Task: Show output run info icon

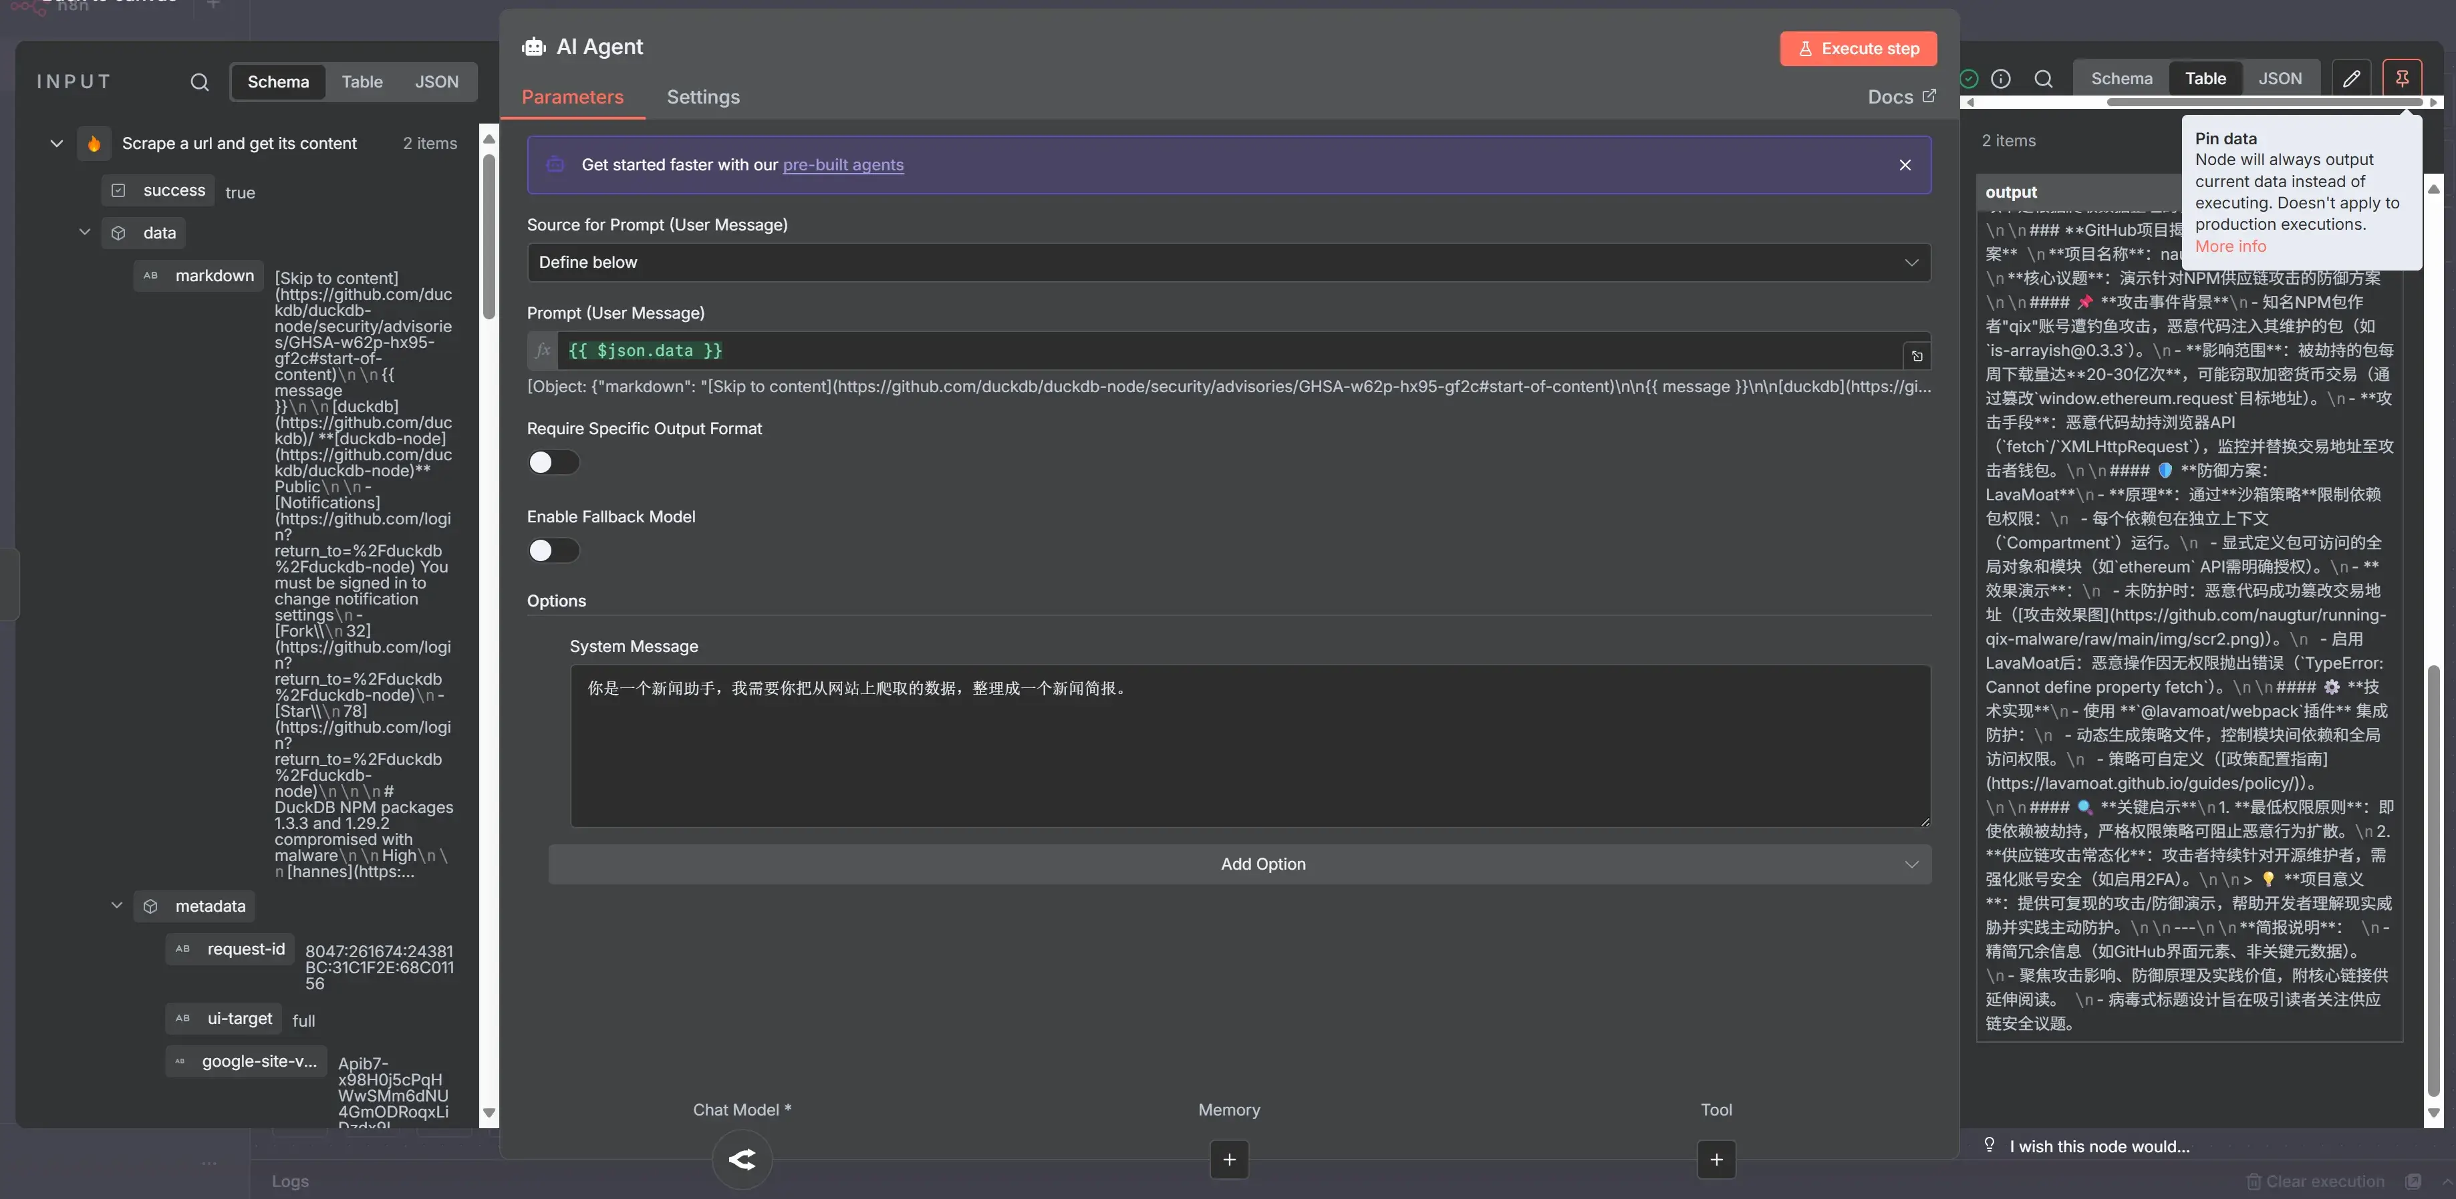Action: click(2001, 79)
